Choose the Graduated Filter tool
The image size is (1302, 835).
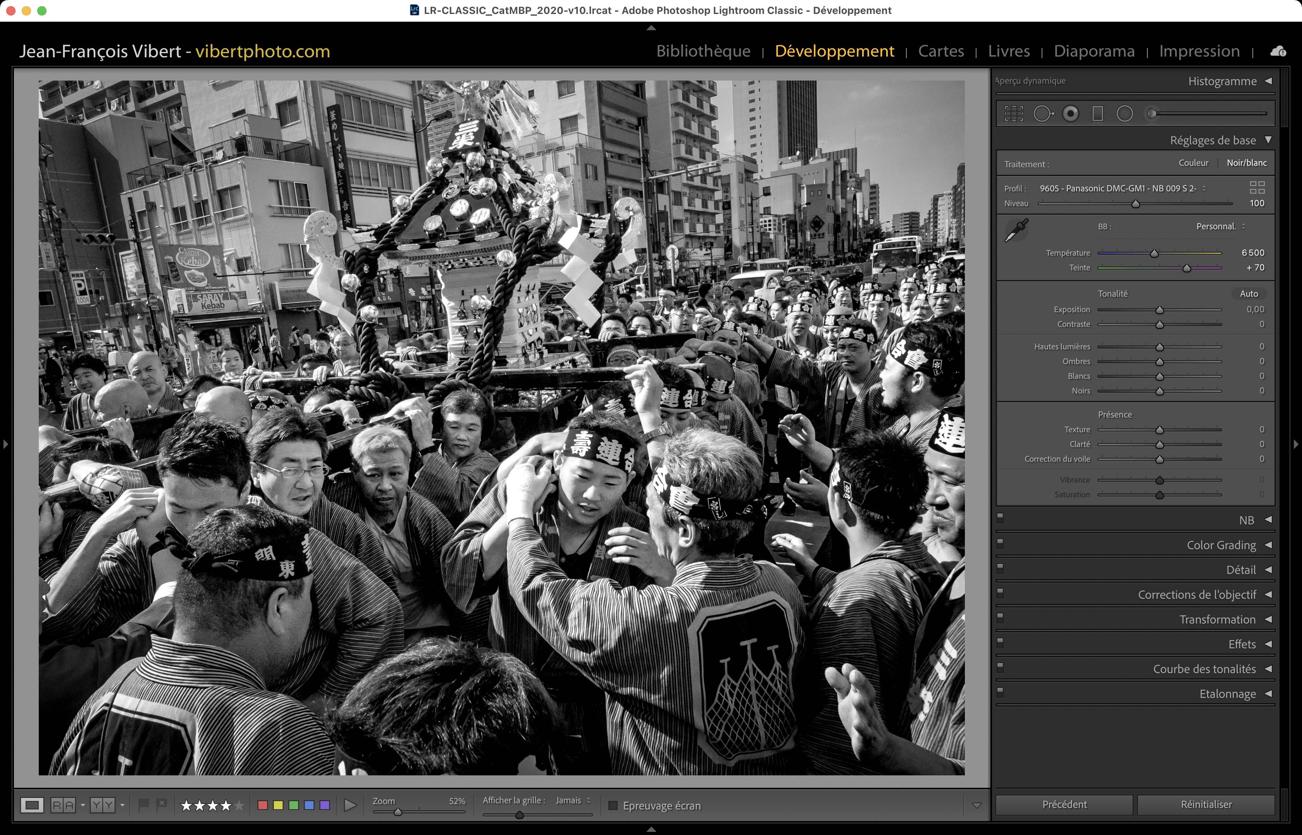[x=1097, y=113]
